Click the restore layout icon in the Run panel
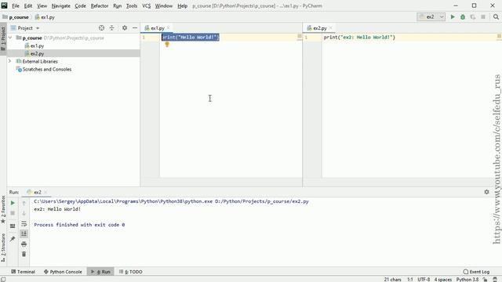502x282 pixels. [x=13, y=226]
